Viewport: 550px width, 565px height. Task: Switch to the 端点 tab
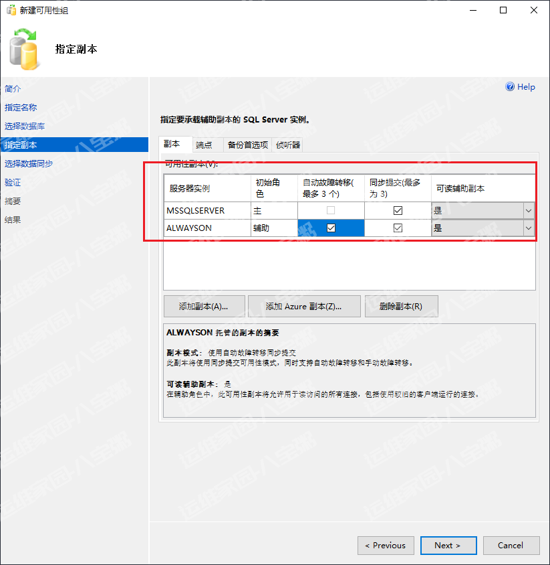tap(204, 145)
